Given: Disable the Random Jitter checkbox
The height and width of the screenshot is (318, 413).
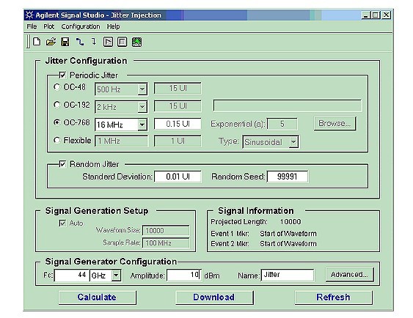Looking at the screenshot, I should [x=62, y=164].
